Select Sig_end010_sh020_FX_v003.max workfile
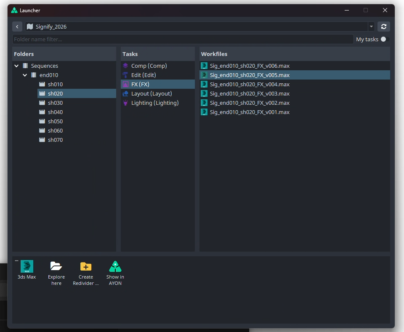The height and width of the screenshot is (332, 404). pyautogui.click(x=295, y=93)
